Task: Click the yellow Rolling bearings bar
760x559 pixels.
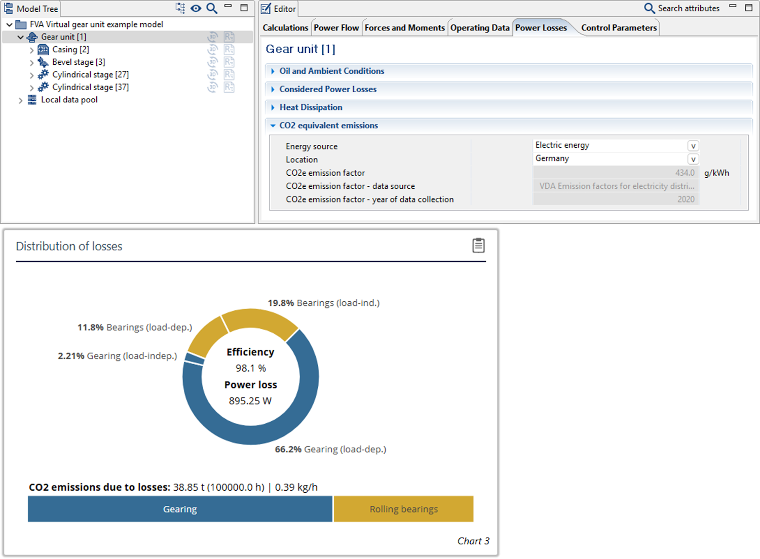Action: pos(403,509)
